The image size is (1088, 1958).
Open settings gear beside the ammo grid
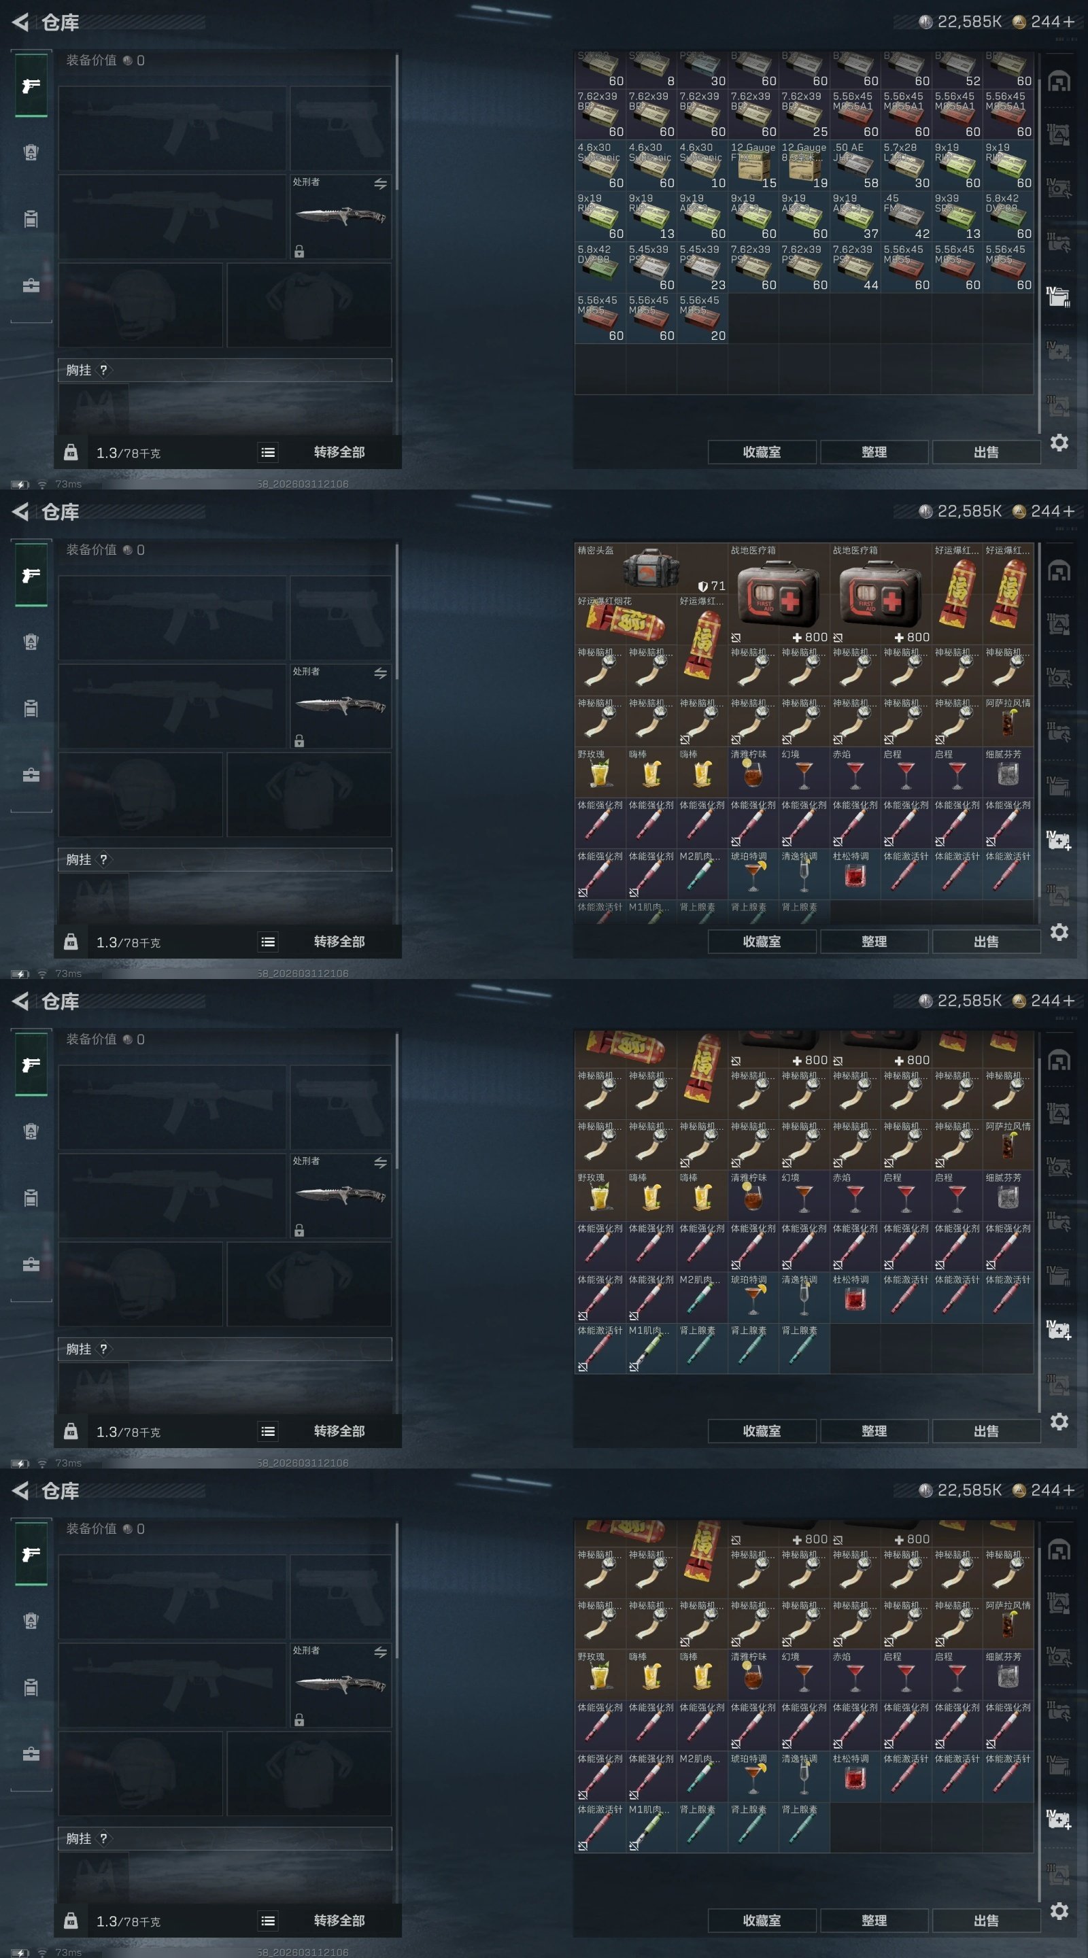[x=1059, y=443]
